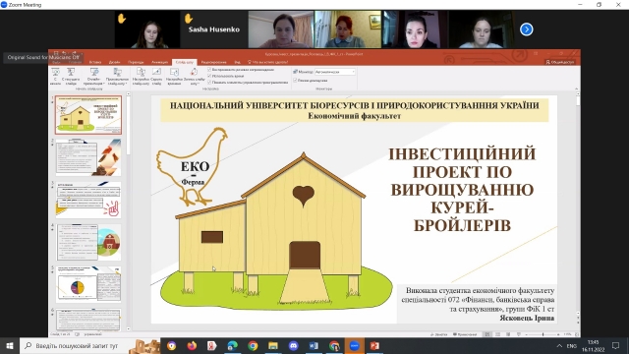Select slide 4 thumbnail with barn
Image resolution: width=629 pixels, height=354 pixels.
point(88,243)
